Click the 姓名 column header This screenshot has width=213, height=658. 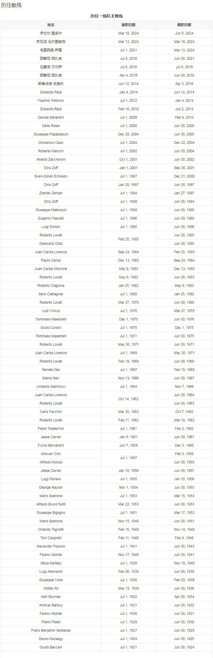(x=51, y=25)
